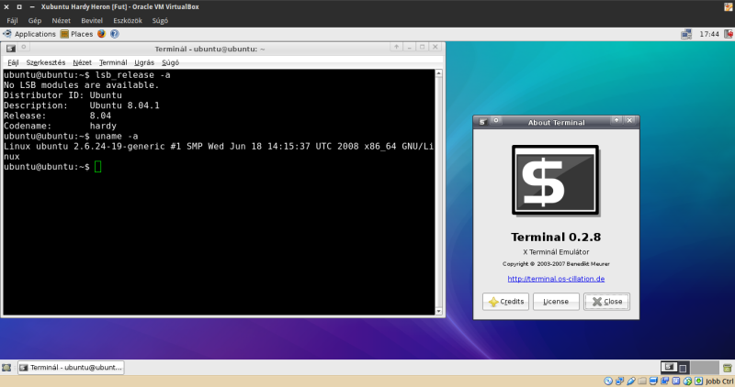The width and height of the screenshot is (735, 387).
Task: Click VirtualBox mouse integration status icon
Action: (687, 381)
